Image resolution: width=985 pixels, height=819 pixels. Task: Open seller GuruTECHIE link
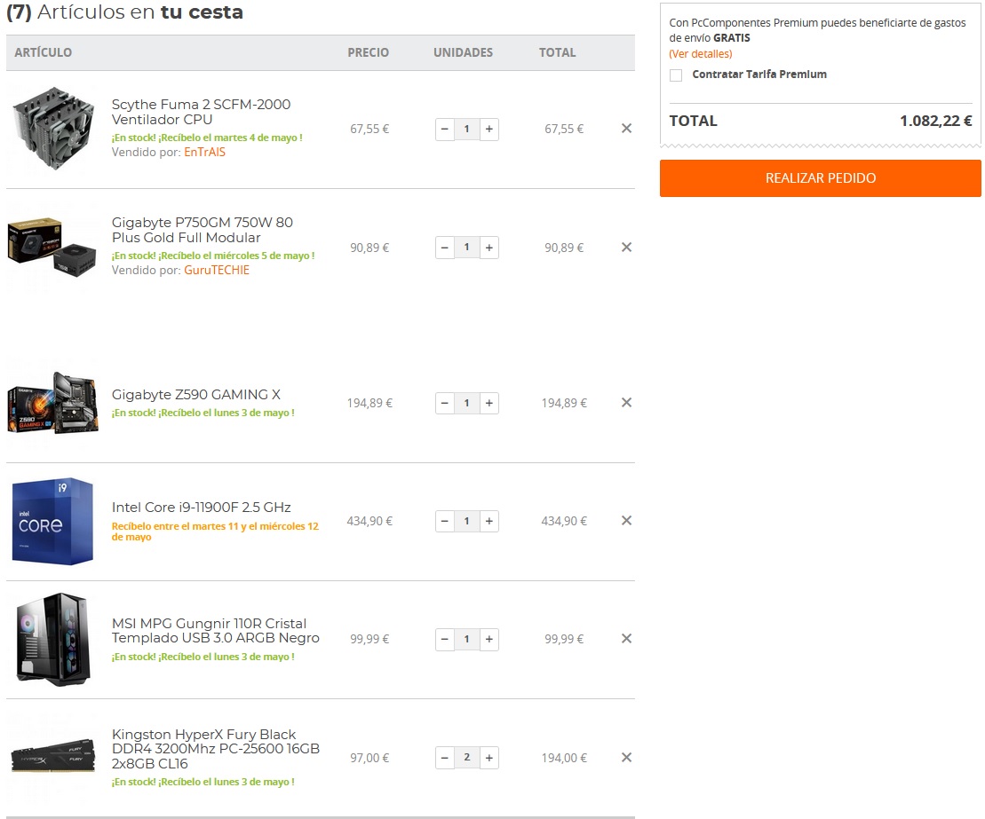pyautogui.click(x=217, y=270)
